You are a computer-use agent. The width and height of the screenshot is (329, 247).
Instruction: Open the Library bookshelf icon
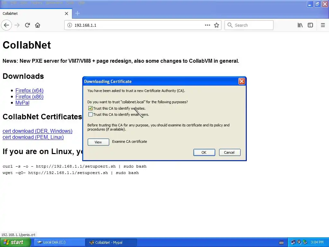click(300, 25)
